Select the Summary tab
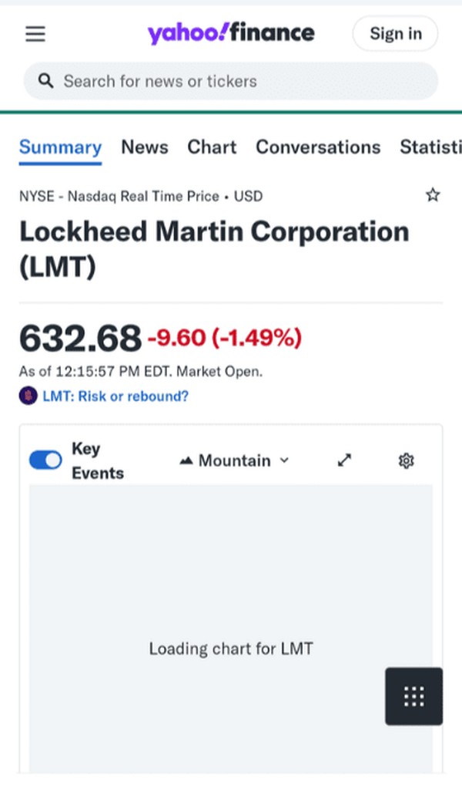The image size is (462, 786). tap(60, 147)
